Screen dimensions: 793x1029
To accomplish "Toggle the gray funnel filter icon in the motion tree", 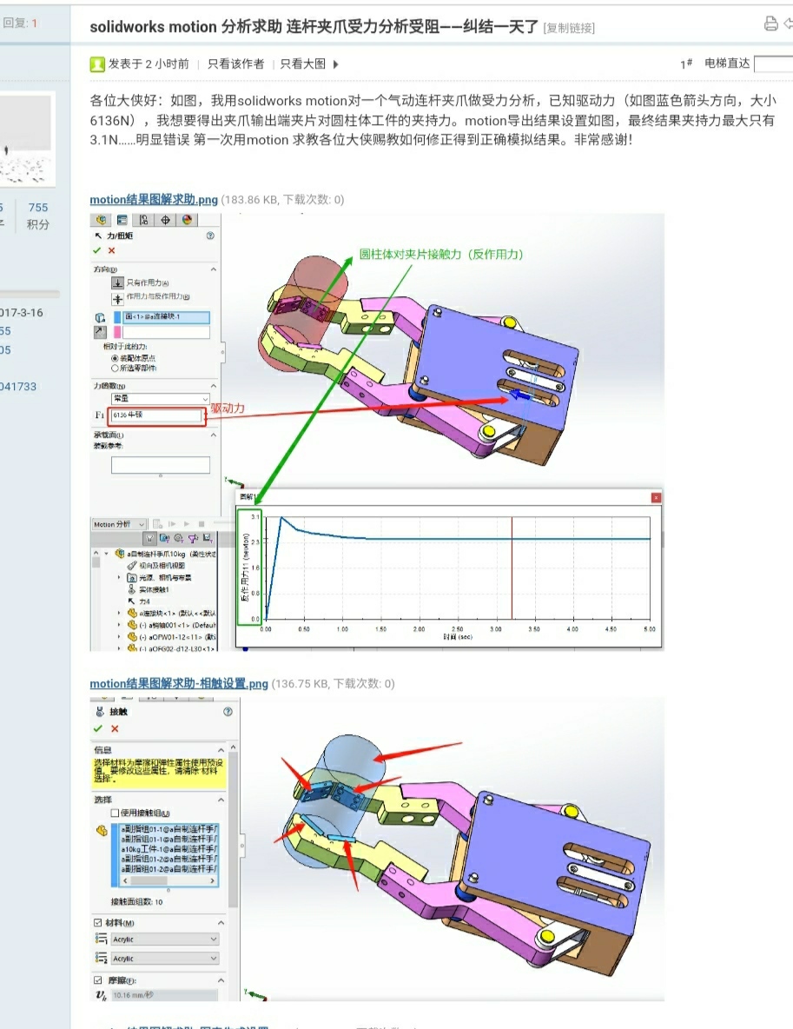I will (x=150, y=539).
